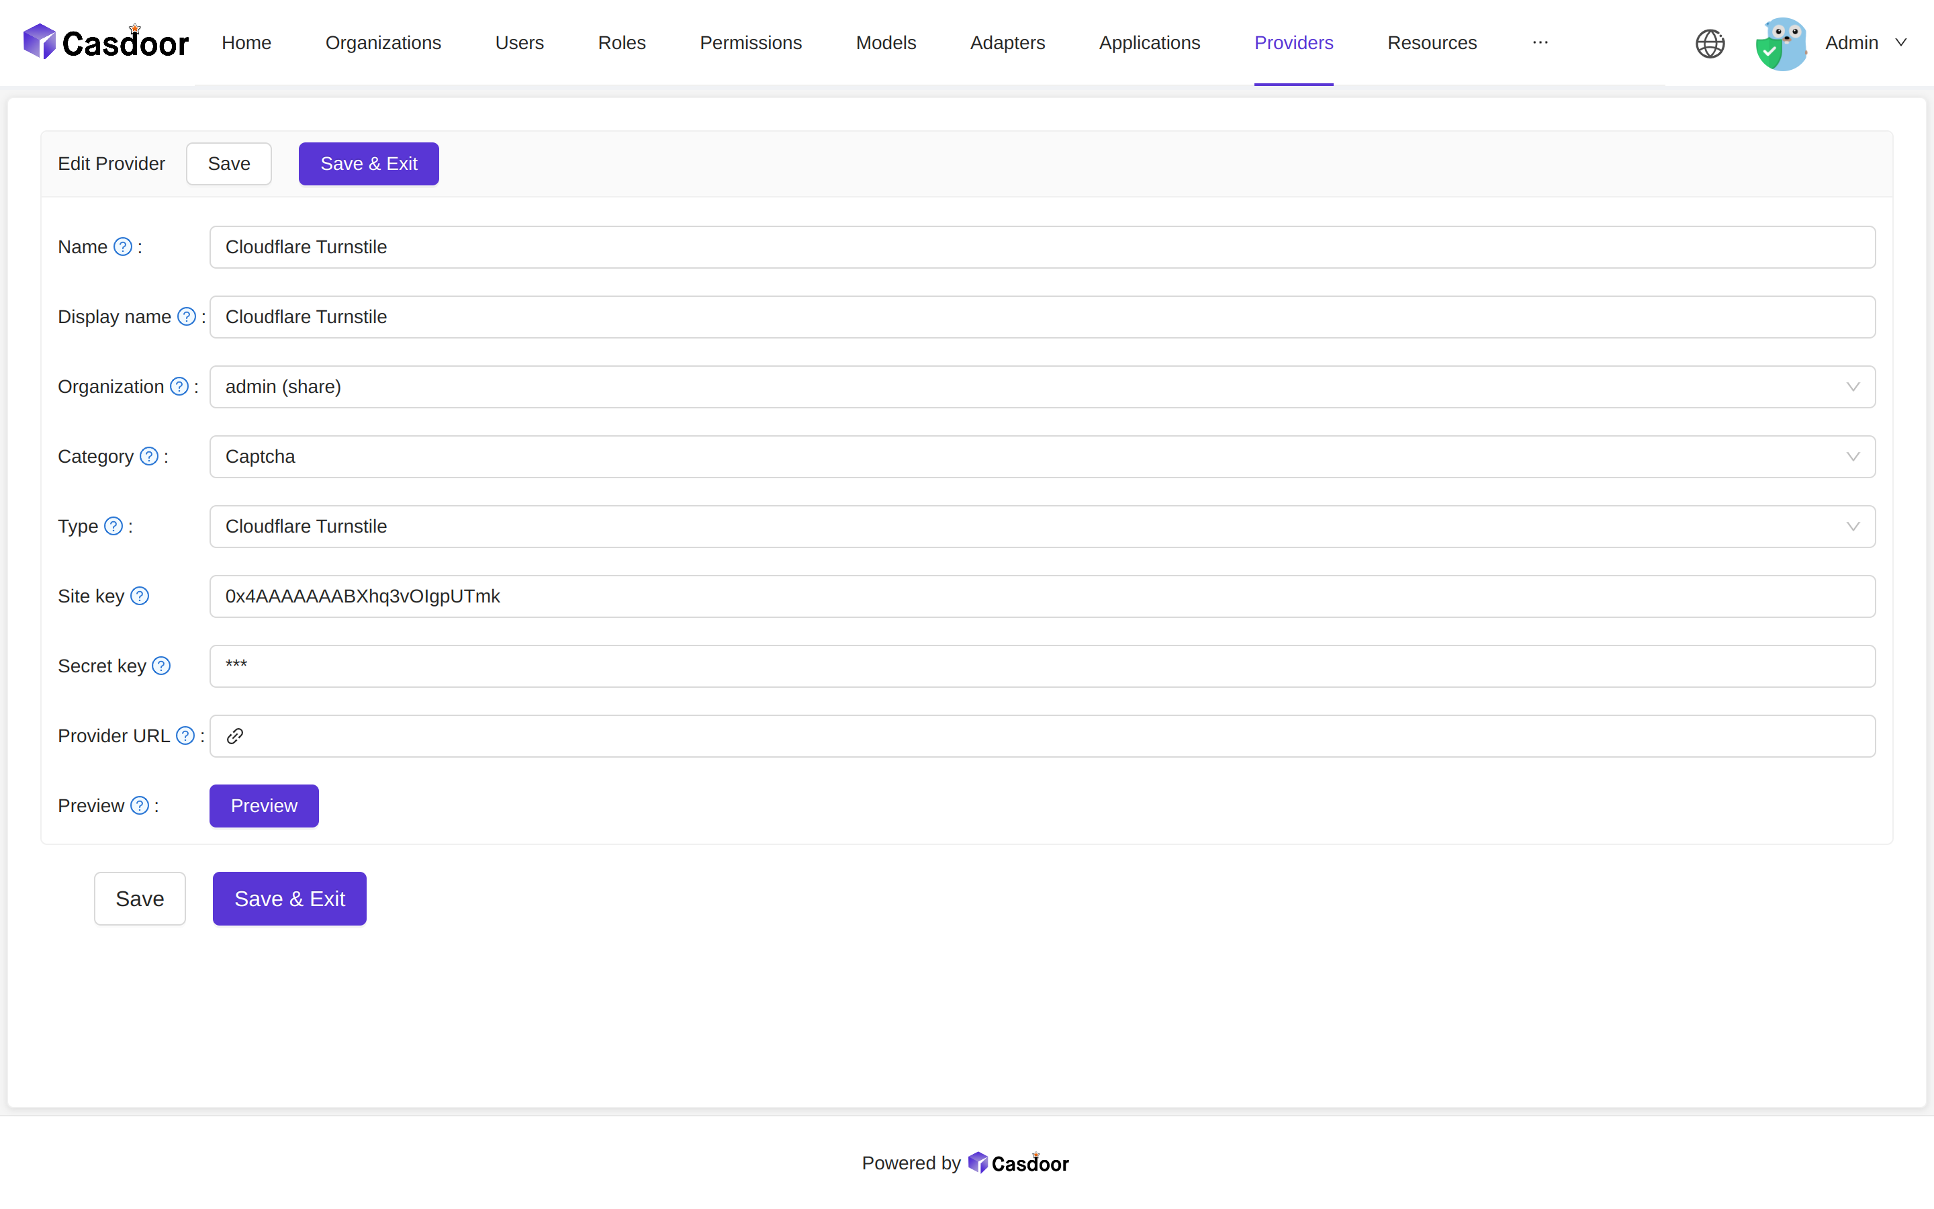Click the Display name input field
Screen dimensions: 1934x1209
(1043, 316)
